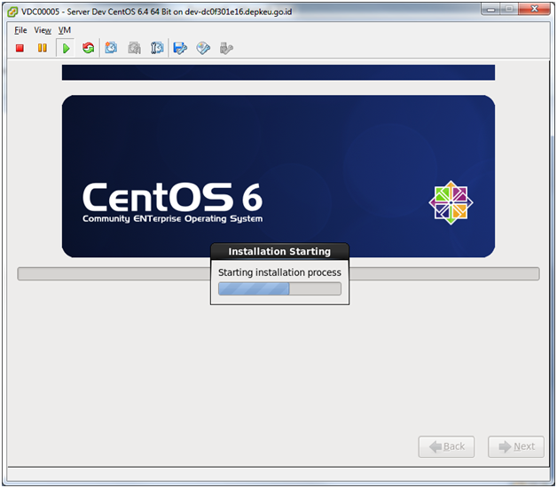Screen dimensions: 557x488
Task: Click the main installer progress bar
Action: click(278, 273)
